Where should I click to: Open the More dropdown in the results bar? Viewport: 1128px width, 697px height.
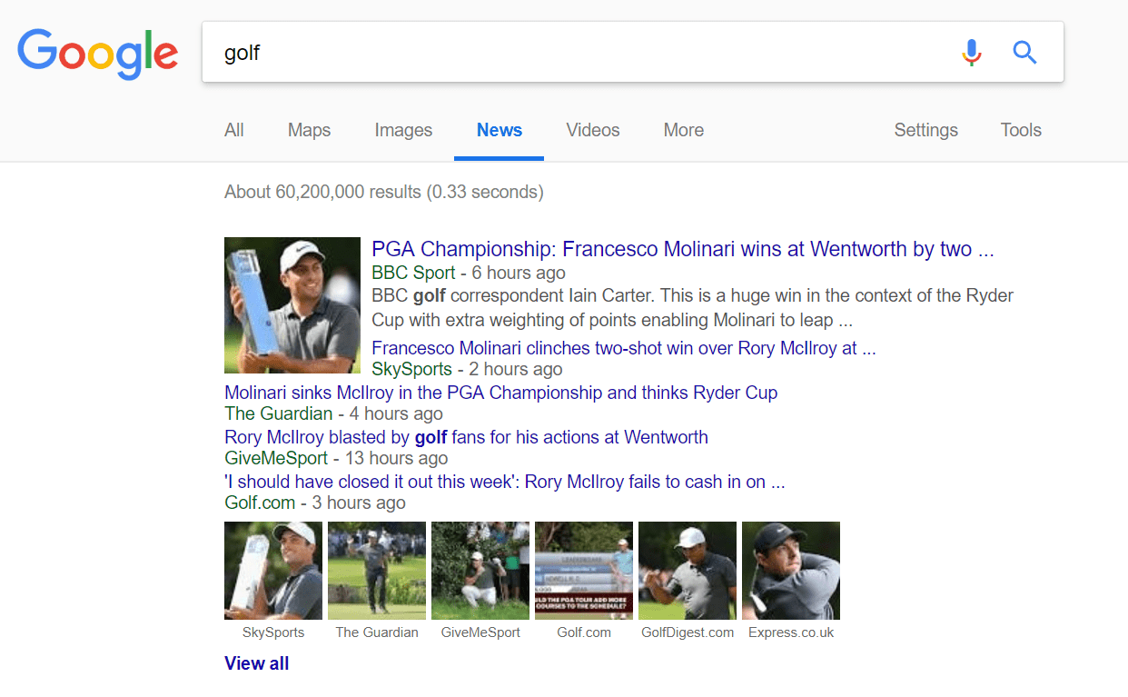pyautogui.click(x=683, y=130)
